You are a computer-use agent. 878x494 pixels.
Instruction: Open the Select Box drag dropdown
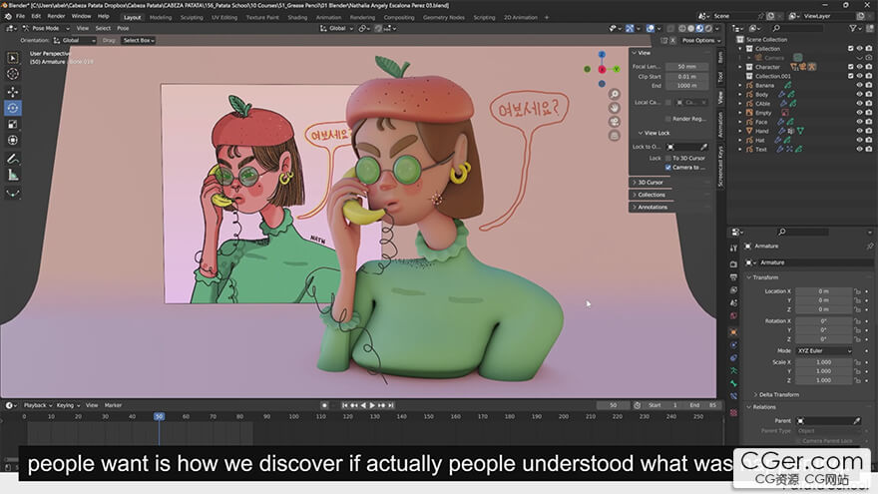(139, 40)
